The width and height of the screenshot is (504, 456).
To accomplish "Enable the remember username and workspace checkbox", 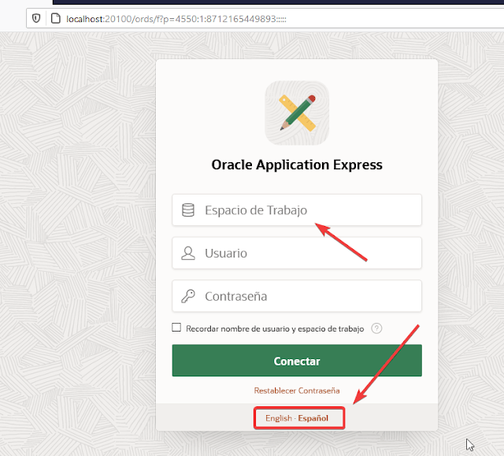I will click(177, 328).
